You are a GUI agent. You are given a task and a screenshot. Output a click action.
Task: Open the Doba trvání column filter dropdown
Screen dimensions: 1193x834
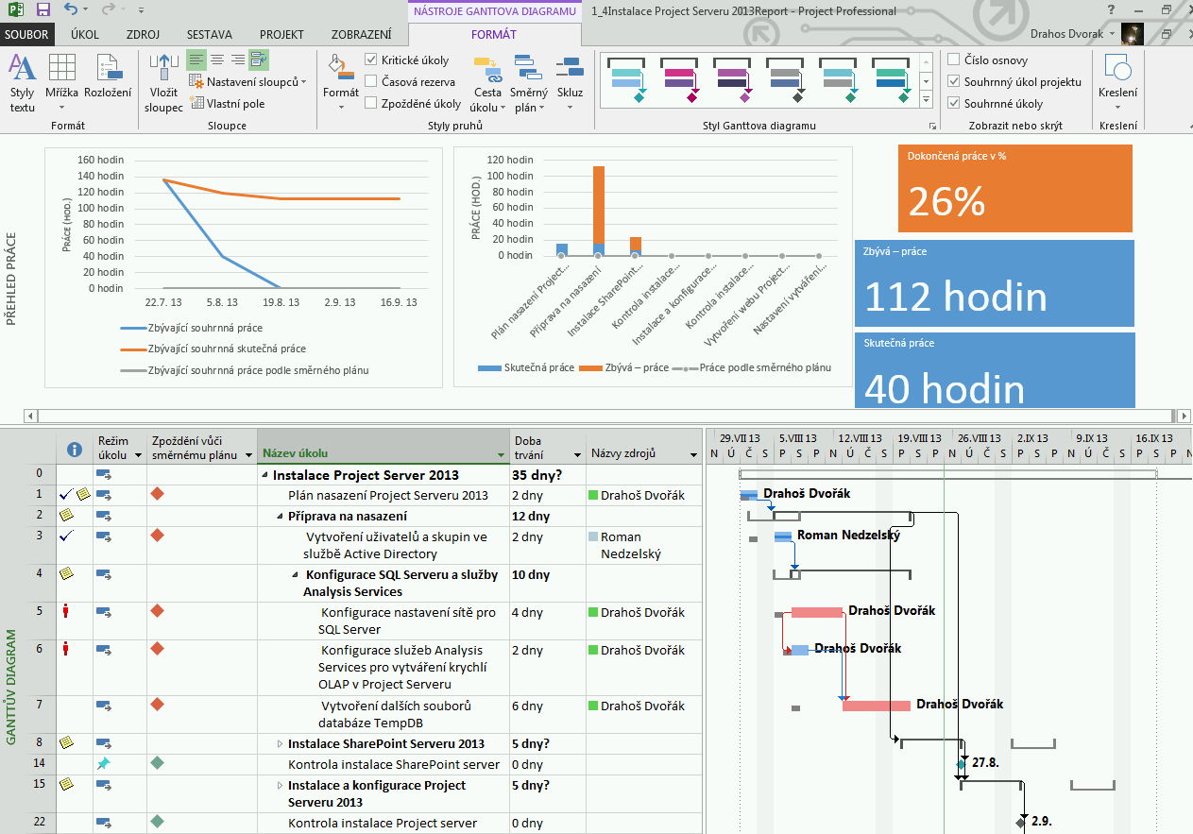[577, 455]
